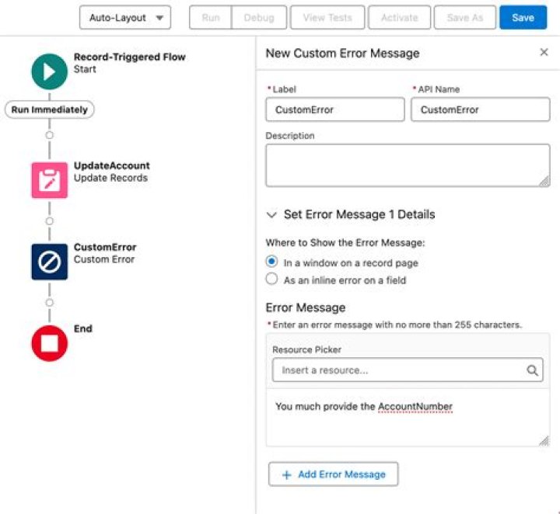The width and height of the screenshot is (560, 514).
Task: Select 'As an inline error on a field'
Action: [x=271, y=279]
